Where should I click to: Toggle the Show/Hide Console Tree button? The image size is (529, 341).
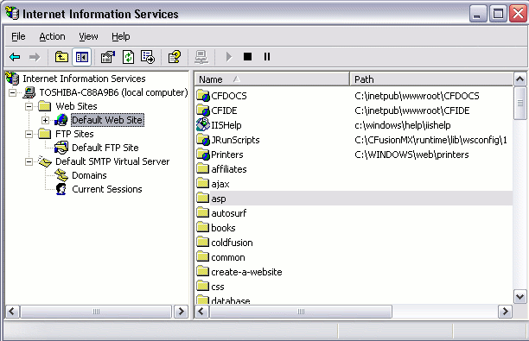(81, 57)
